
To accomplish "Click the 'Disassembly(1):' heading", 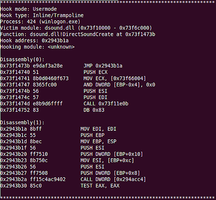I will 22,123.
